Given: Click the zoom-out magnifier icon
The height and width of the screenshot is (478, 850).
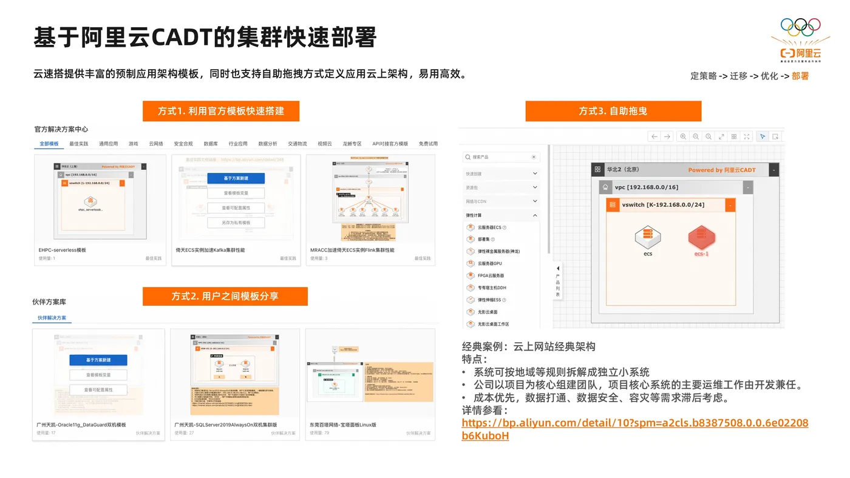Looking at the screenshot, I should tap(696, 136).
